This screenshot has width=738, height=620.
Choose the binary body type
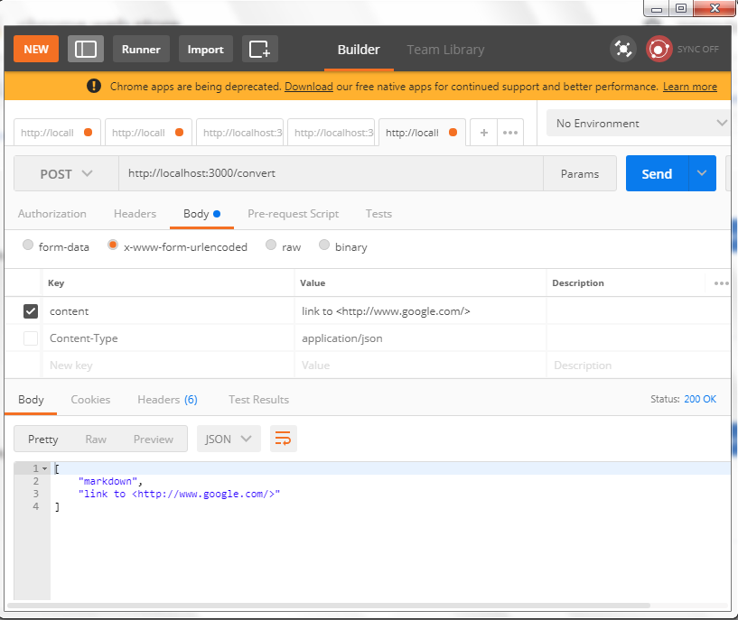click(323, 245)
